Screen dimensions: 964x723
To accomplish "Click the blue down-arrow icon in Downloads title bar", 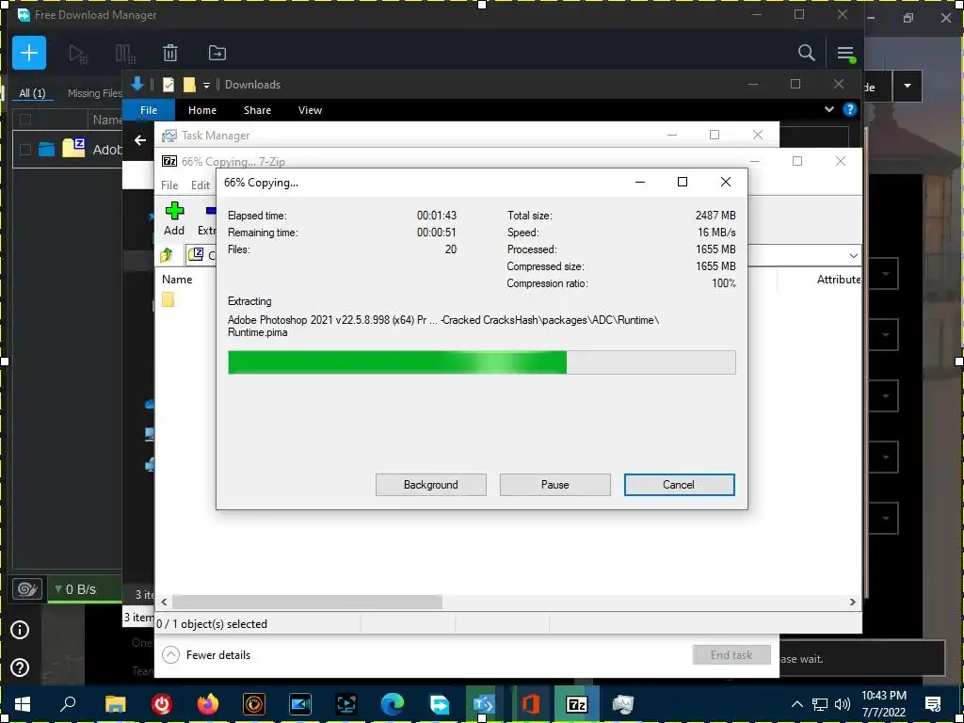I will pos(137,84).
